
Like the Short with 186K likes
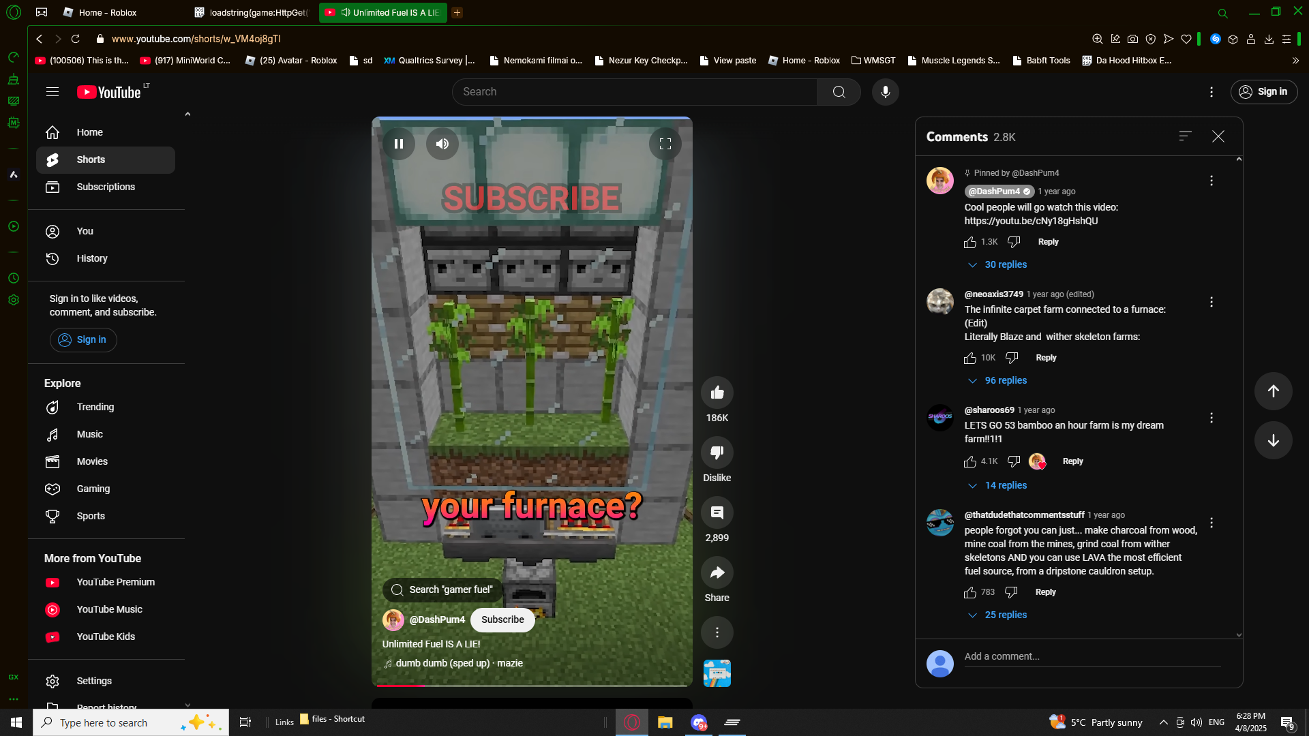click(717, 393)
